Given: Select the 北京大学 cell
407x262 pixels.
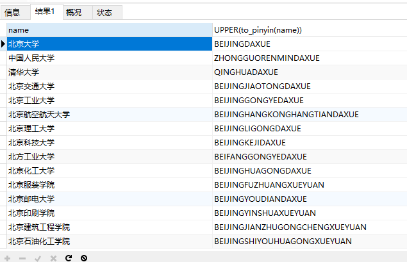Looking at the screenshot, I should (109, 44).
